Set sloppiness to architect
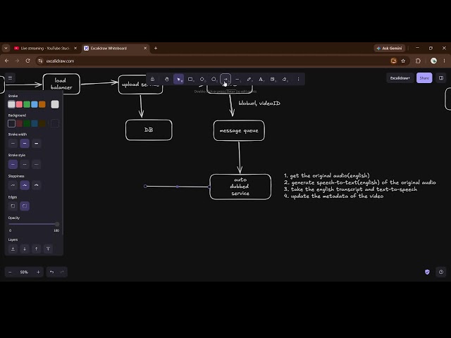Viewport: 451px width, 338px height. (13, 185)
